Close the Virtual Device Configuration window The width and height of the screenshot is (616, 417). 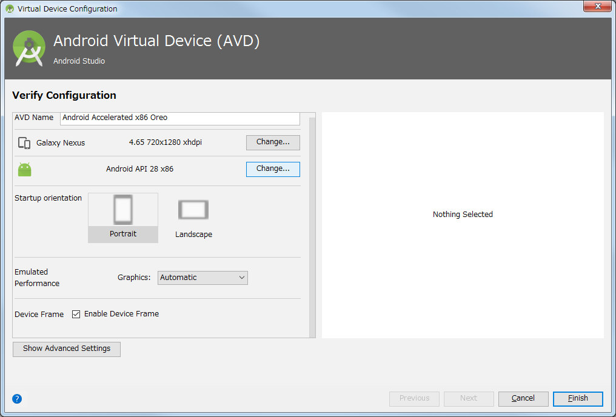598,6
